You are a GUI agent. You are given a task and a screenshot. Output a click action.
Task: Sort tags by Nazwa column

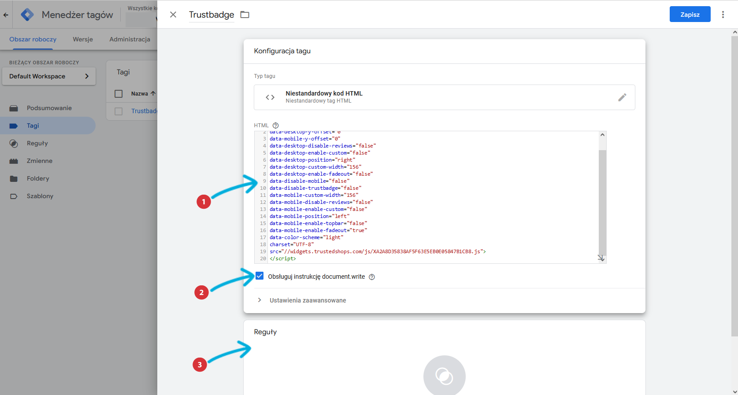pos(143,94)
